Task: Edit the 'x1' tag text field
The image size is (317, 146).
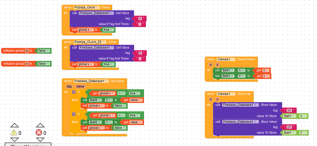Action: coord(289,110)
